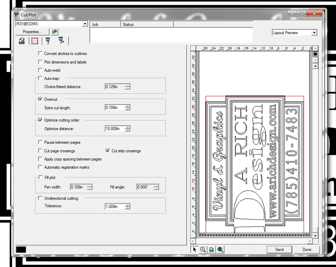The height and width of the screenshot is (267, 336).
Task: Click the Fill angle field
Action: tap(145, 187)
